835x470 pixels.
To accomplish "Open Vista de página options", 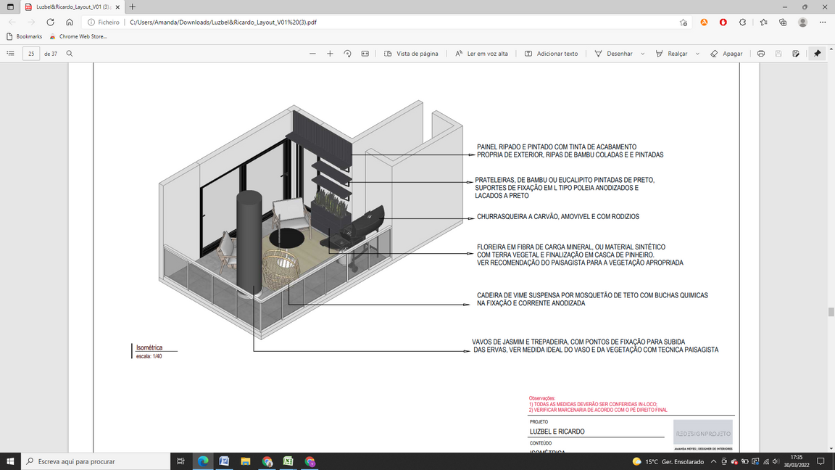I will (x=411, y=53).
